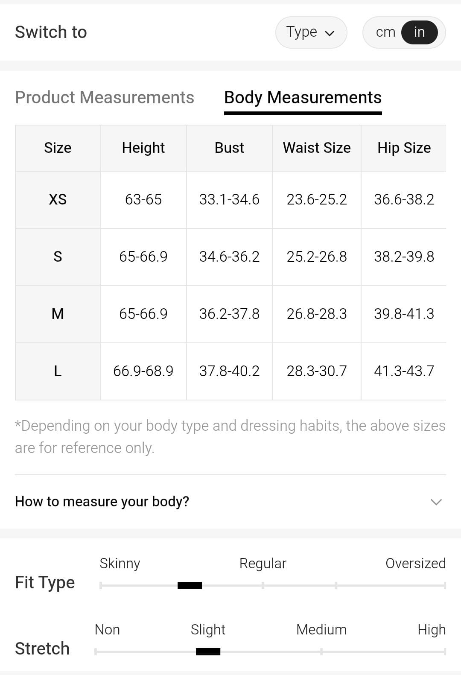Image resolution: width=461 pixels, height=675 pixels.
Task: Click the Height column header
Action: (x=143, y=148)
